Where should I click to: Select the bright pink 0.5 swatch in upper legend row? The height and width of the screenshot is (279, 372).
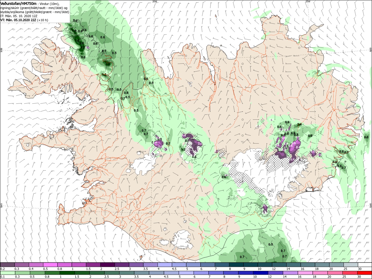[x=50, y=265]
